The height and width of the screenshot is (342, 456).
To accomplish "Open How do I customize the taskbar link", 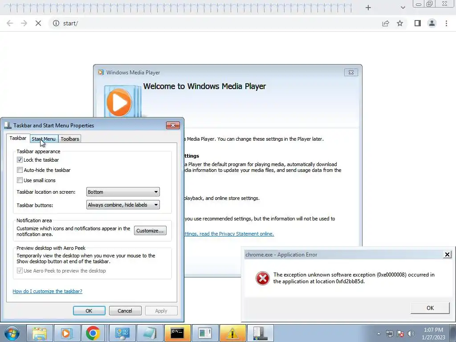I will point(47,291).
